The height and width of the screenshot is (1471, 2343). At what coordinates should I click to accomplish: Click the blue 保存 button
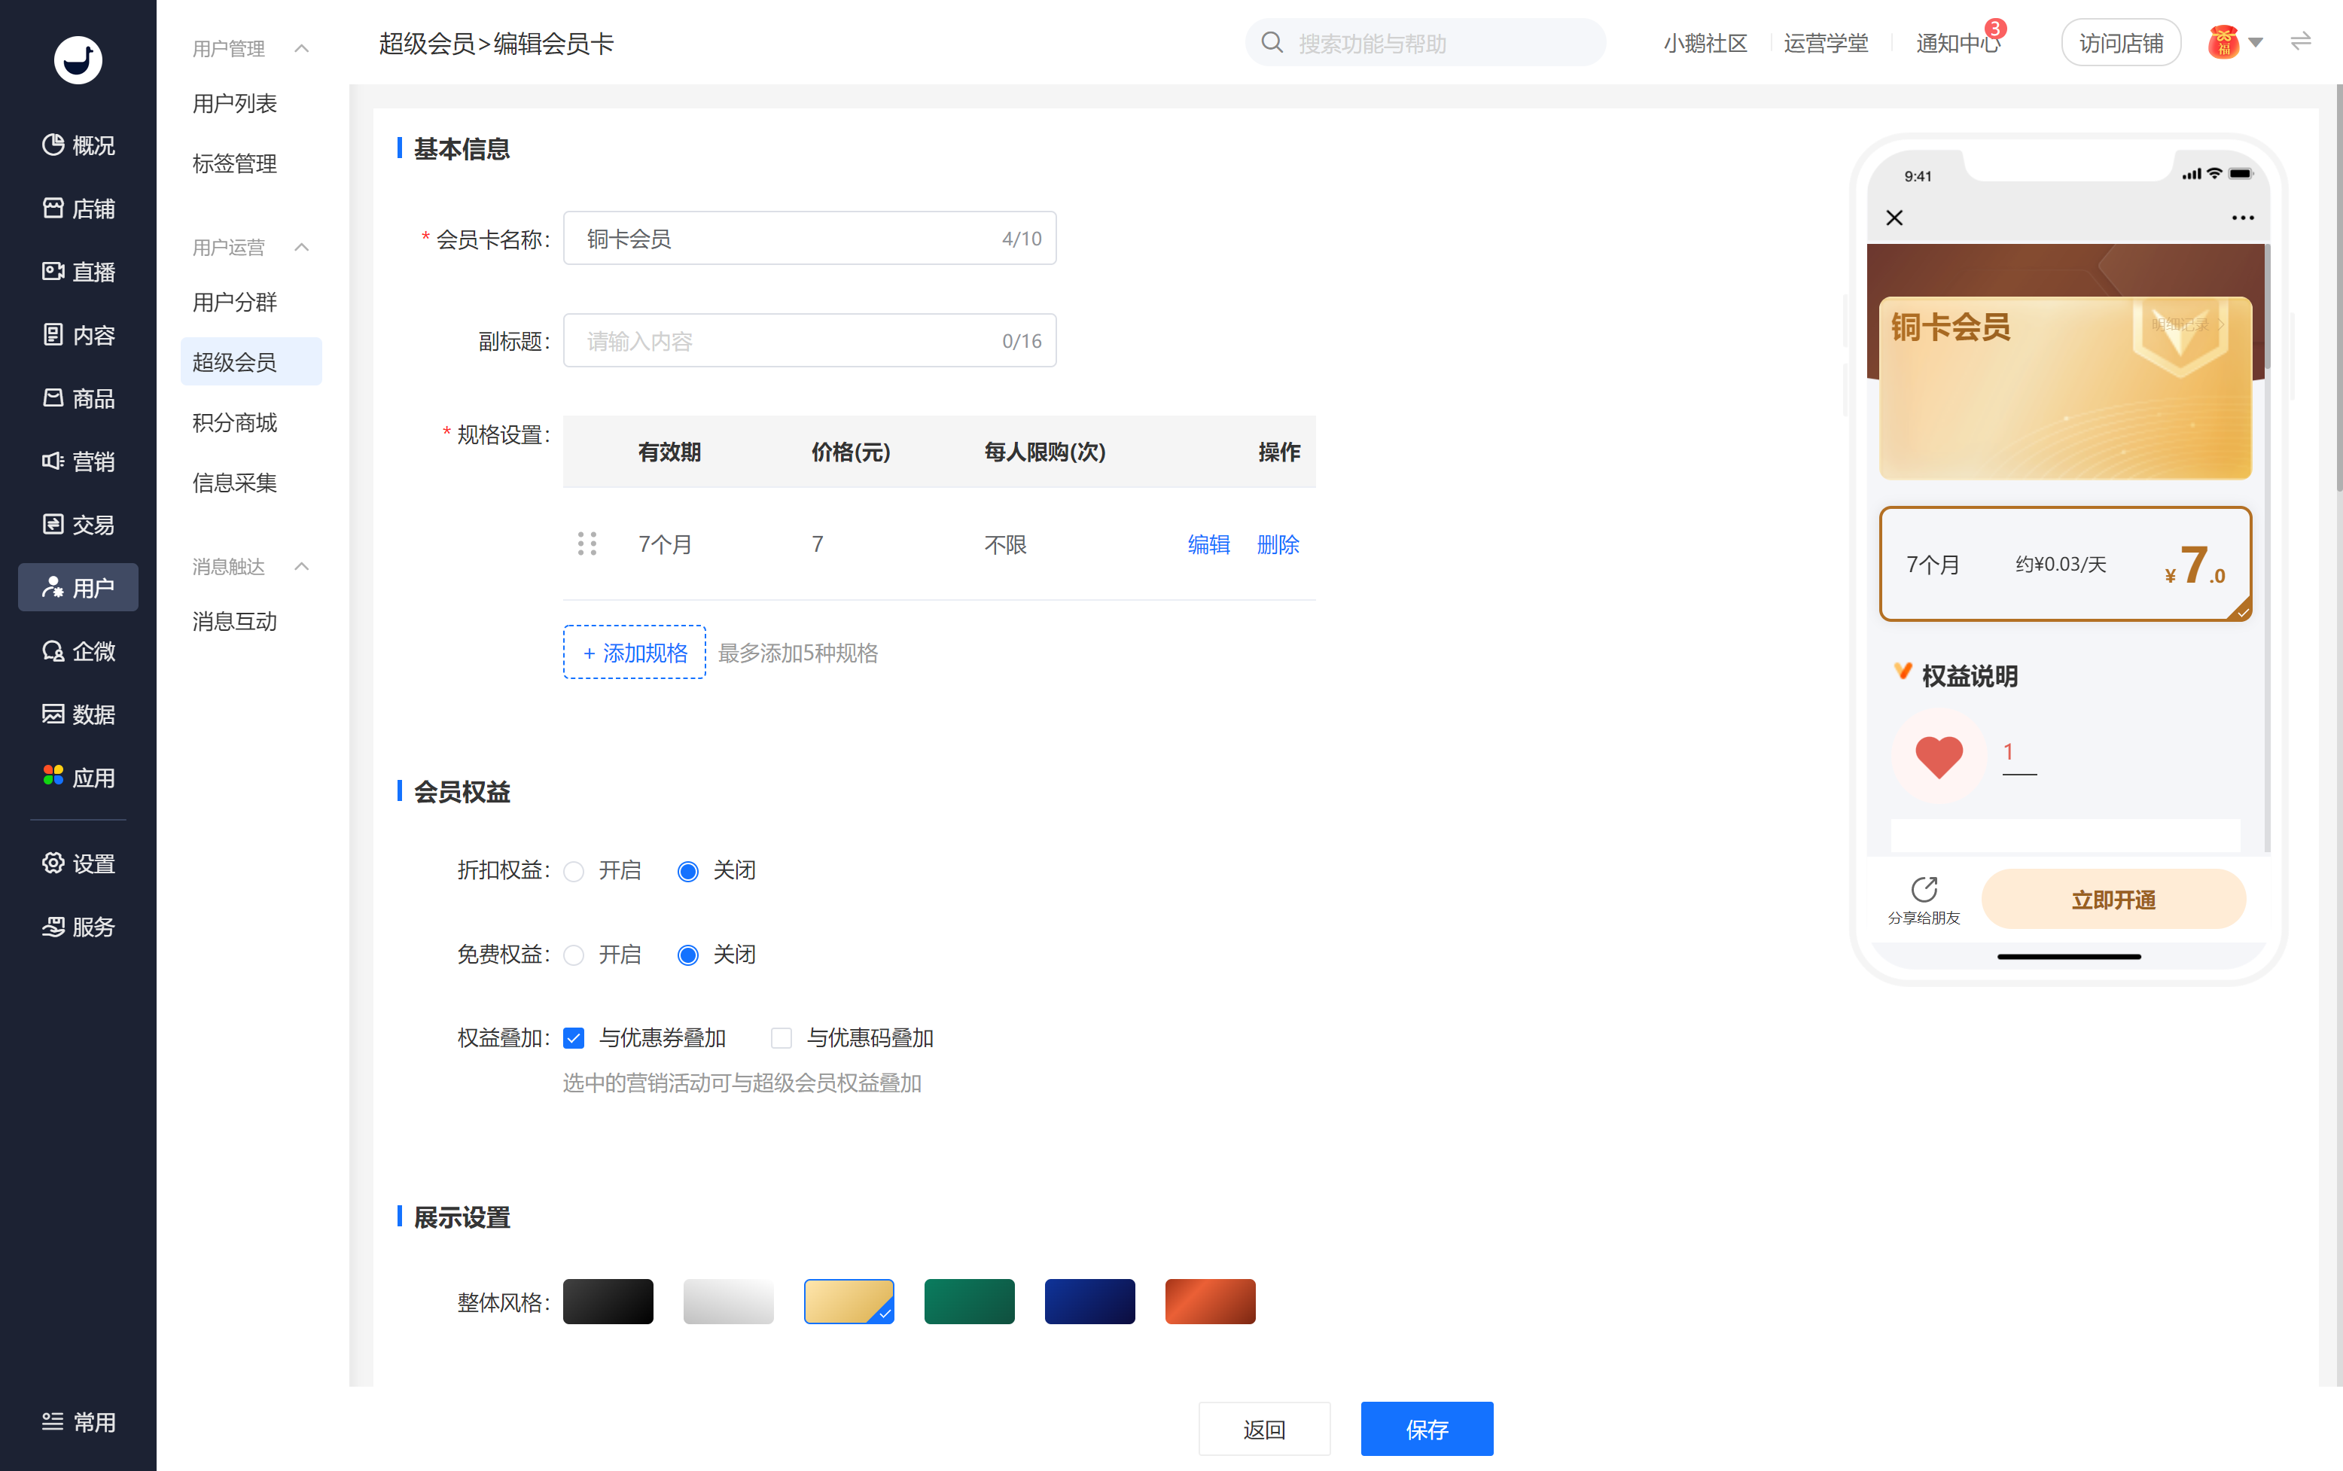1425,1428
